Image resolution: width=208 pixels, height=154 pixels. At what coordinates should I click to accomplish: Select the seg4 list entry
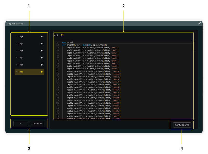(21, 58)
